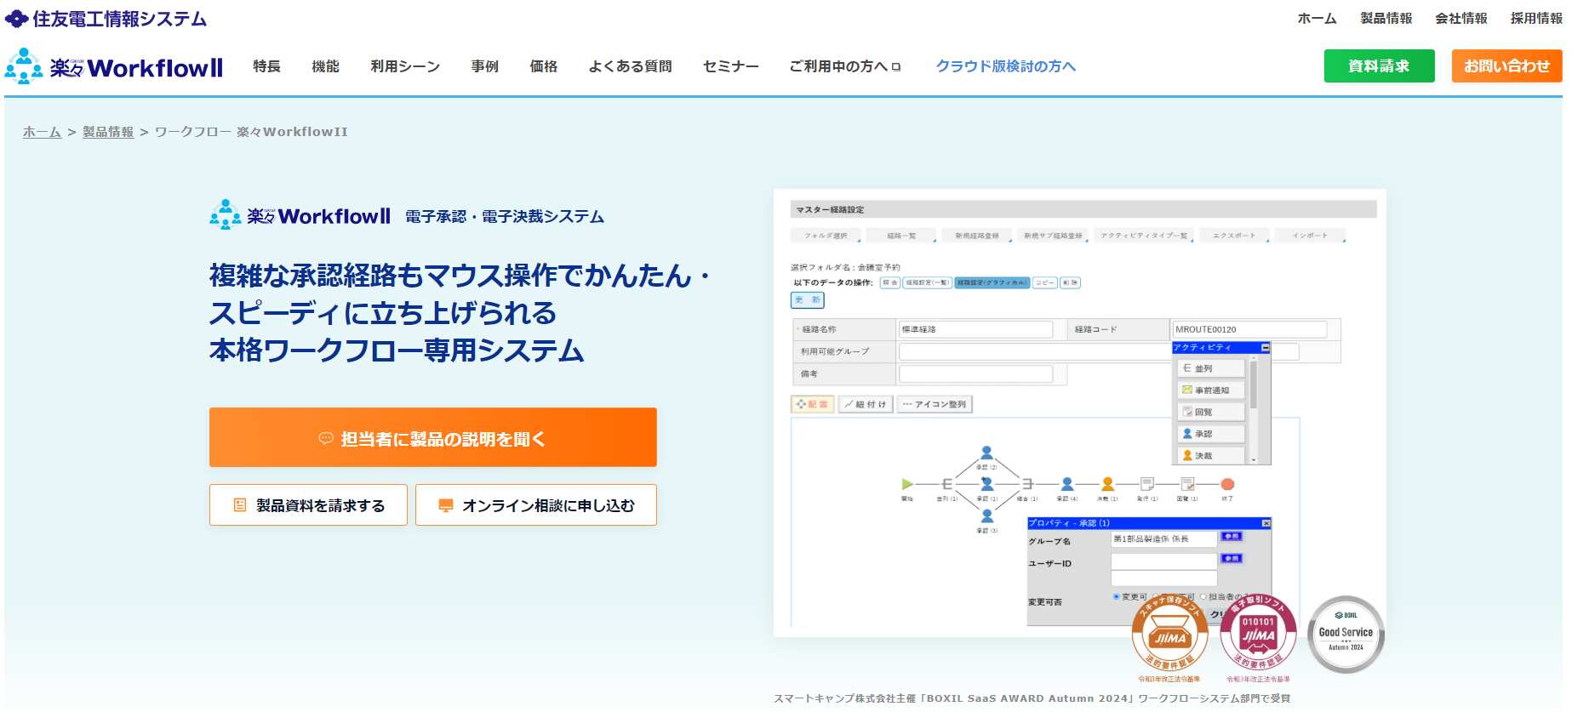
Task: Click the BOXIL SaaS AWARD caption text
Action: click(x=1032, y=698)
